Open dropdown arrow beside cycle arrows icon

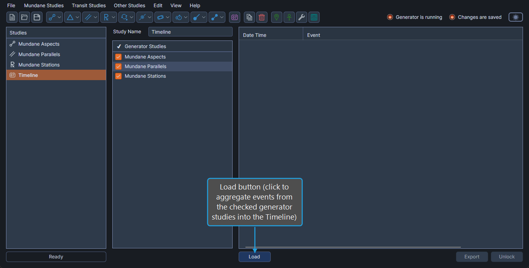(x=132, y=17)
